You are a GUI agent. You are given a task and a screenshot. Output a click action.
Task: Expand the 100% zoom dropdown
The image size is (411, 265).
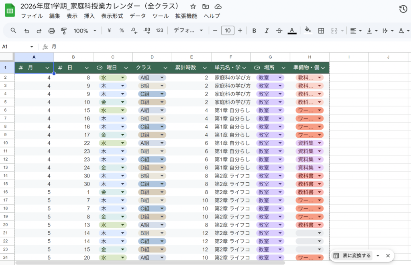(x=85, y=31)
